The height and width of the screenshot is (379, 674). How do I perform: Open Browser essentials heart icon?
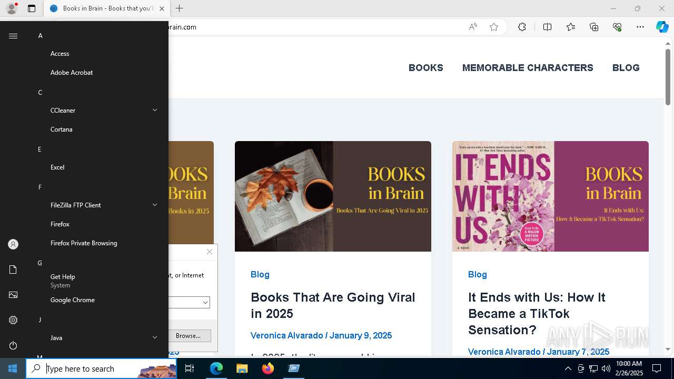tap(617, 27)
